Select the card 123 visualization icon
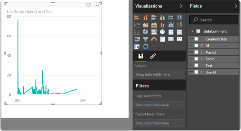241x131 pixels. [x=171, y=39]
